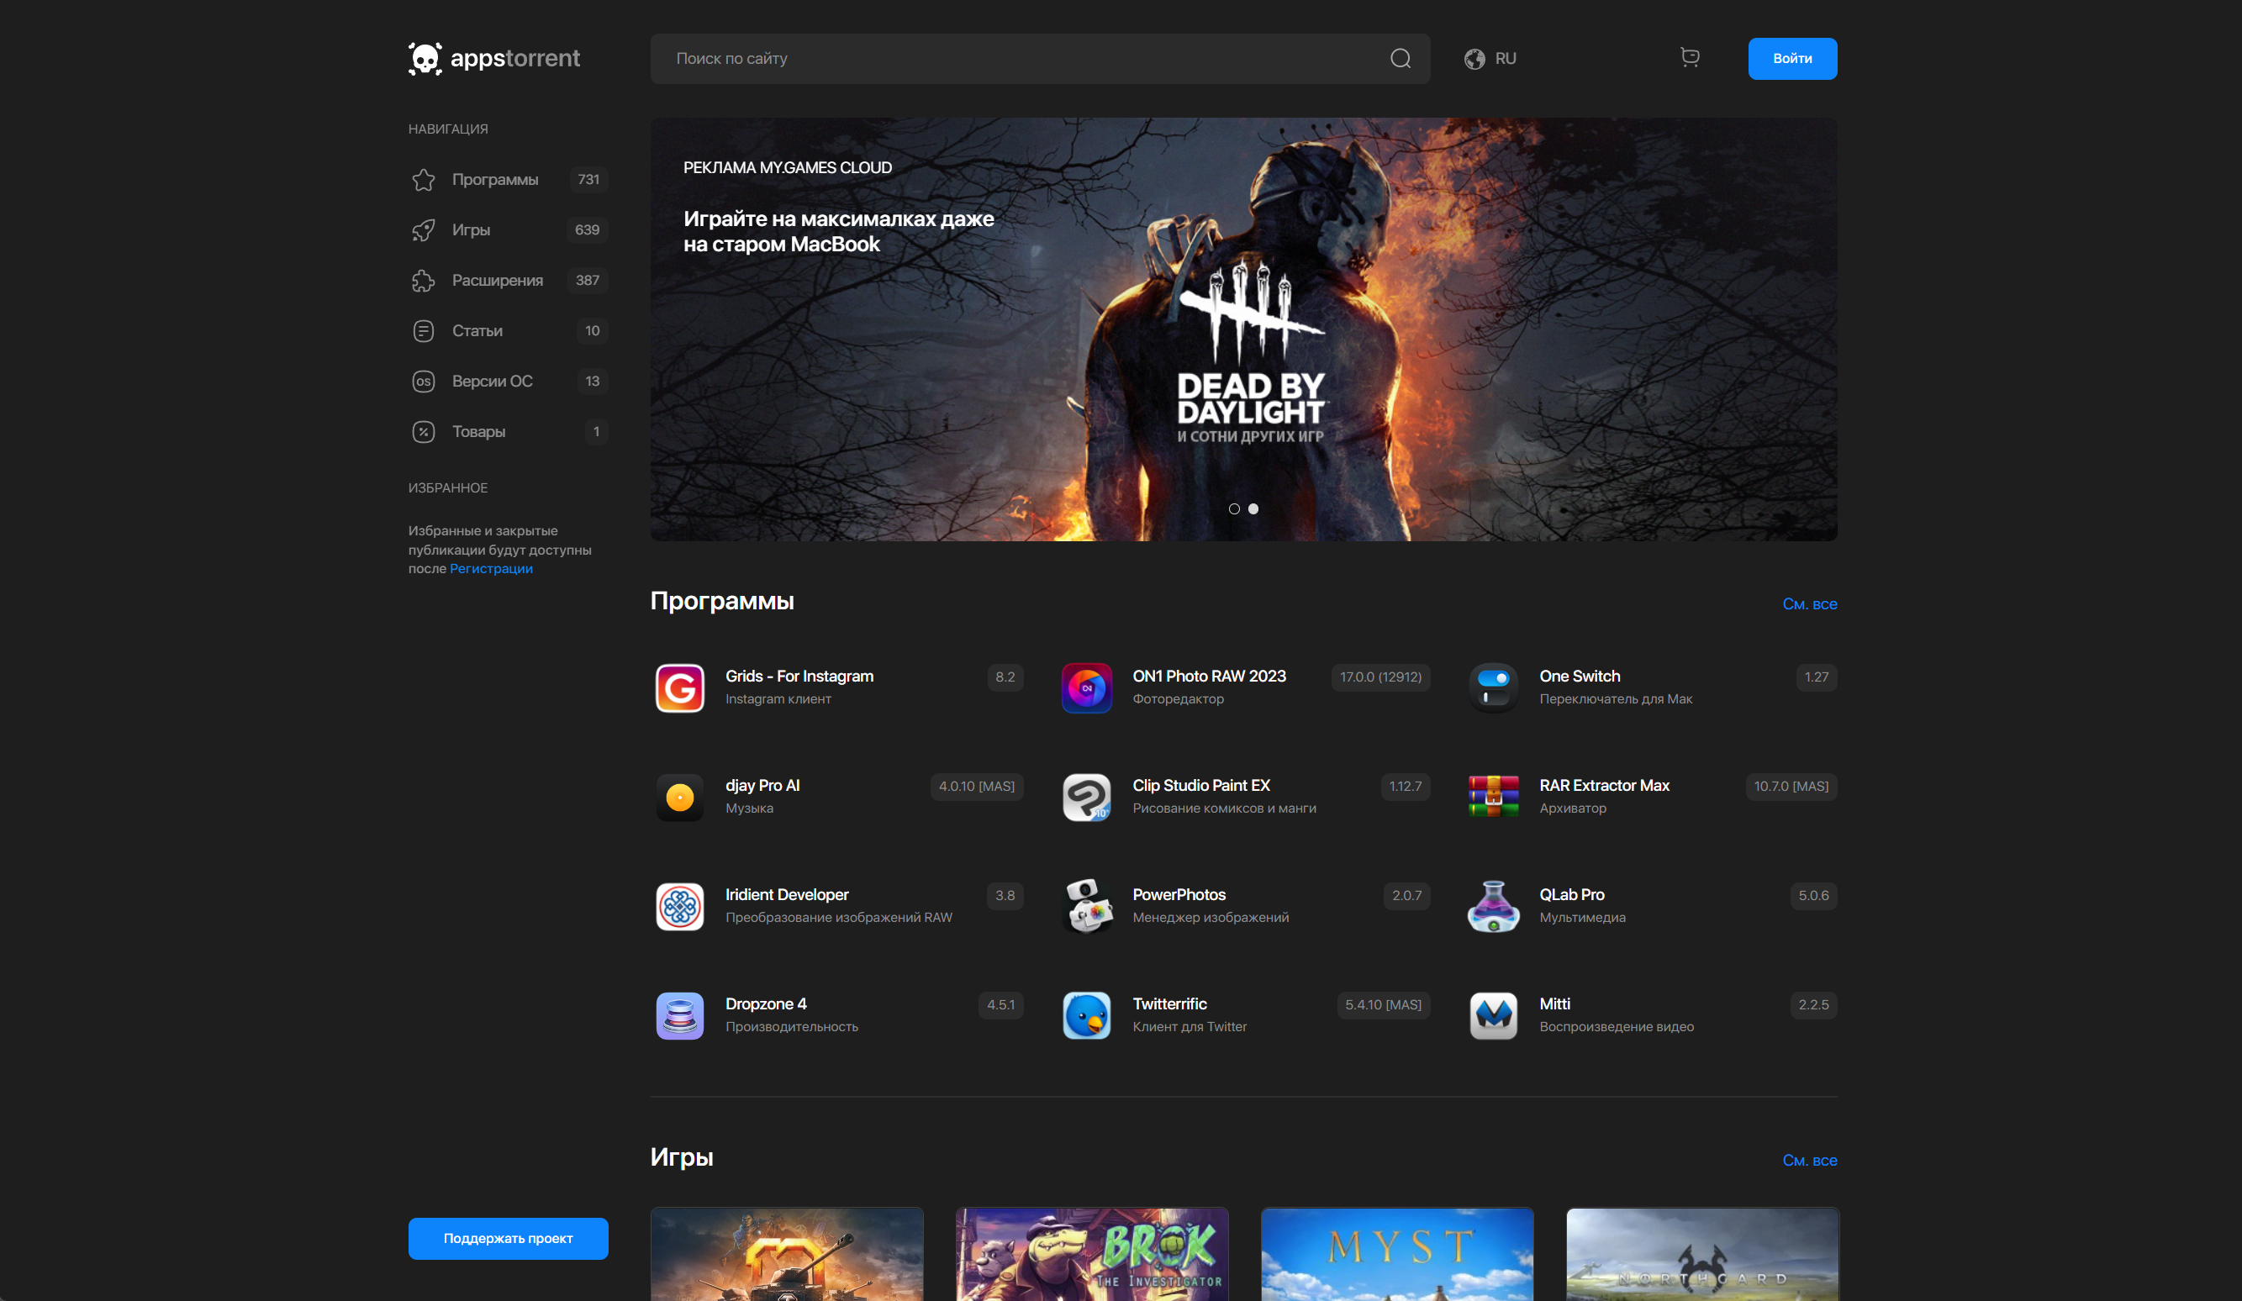
Task: Select the Dropzone 4 app icon
Action: [x=680, y=1014]
